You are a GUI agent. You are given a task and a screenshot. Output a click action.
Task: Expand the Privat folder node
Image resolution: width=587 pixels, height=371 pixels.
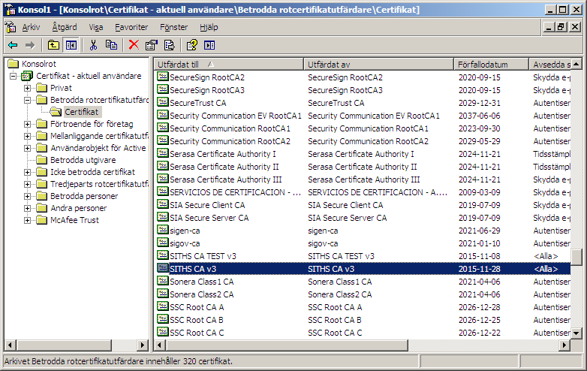pos(27,88)
